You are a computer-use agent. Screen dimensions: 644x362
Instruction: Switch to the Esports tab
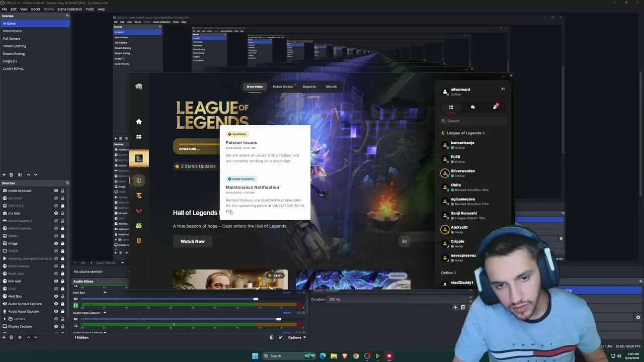click(x=309, y=86)
